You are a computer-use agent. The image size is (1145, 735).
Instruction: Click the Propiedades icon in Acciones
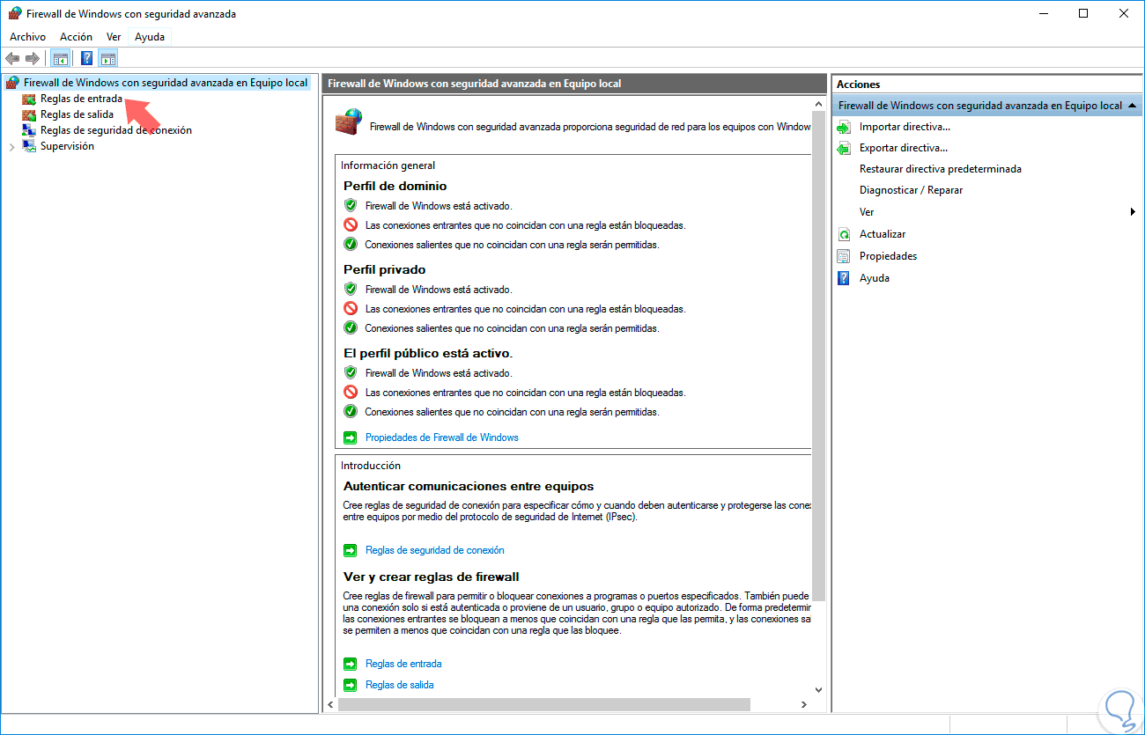click(x=844, y=256)
